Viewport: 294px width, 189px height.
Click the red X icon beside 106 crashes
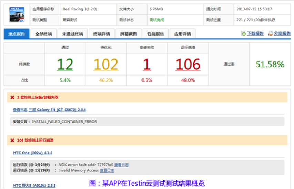12,140
